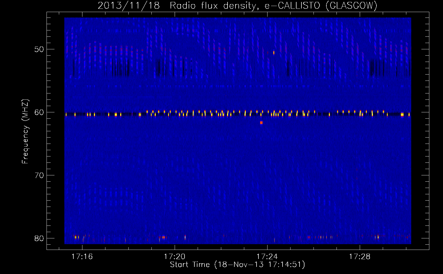Click the isolated red spot below the 60 MHz band
This screenshot has width=443, height=274.
261,123
